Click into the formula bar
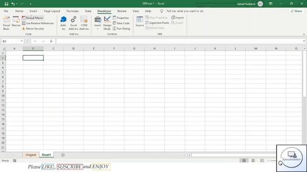This screenshot has width=307, height=172. [179, 41]
